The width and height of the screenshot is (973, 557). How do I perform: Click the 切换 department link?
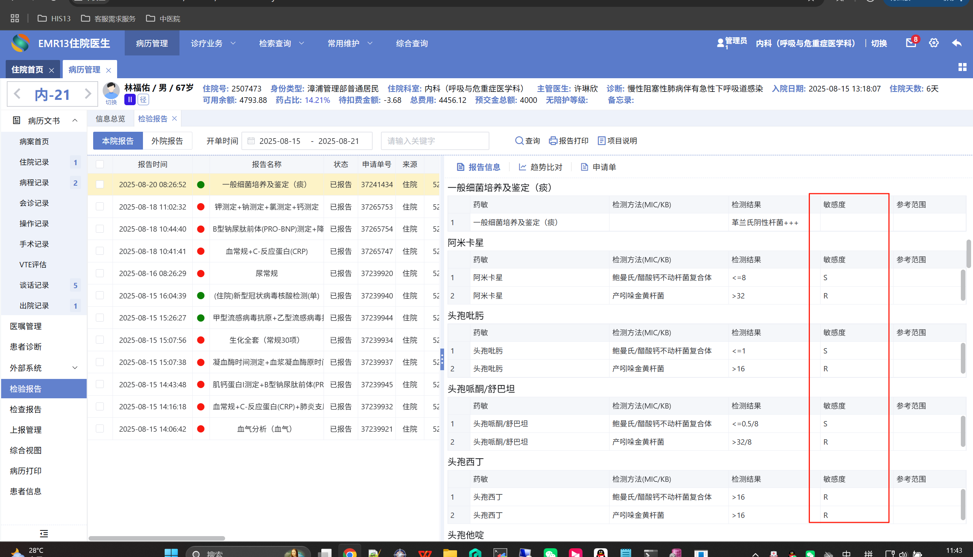[x=879, y=43]
